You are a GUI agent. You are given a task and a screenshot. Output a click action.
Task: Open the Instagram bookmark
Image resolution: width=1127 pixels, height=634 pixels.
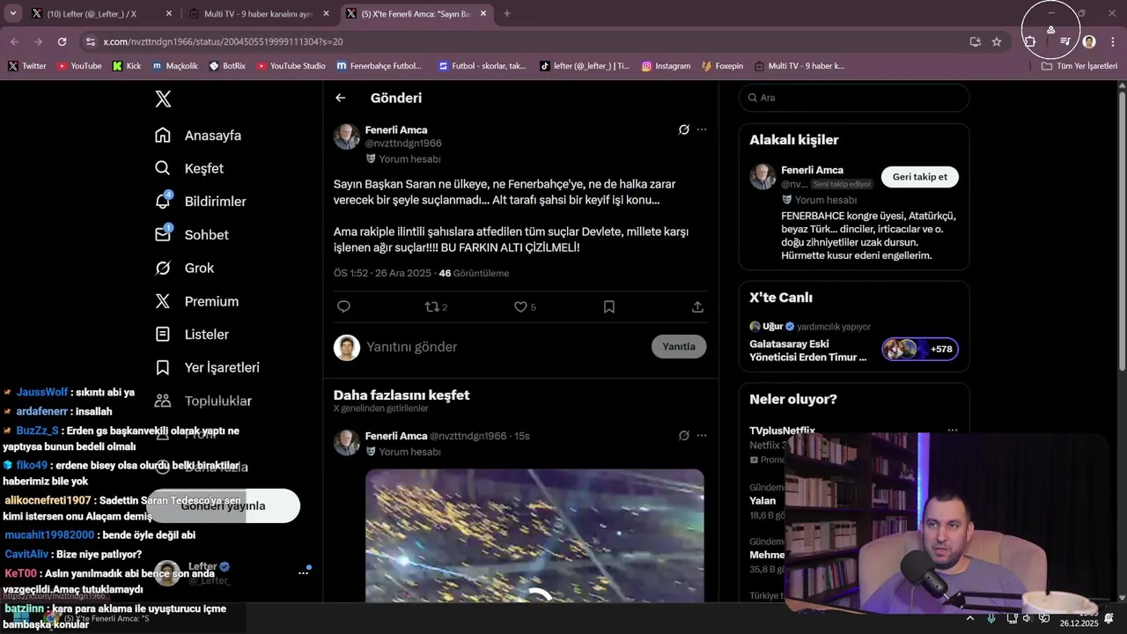click(666, 66)
